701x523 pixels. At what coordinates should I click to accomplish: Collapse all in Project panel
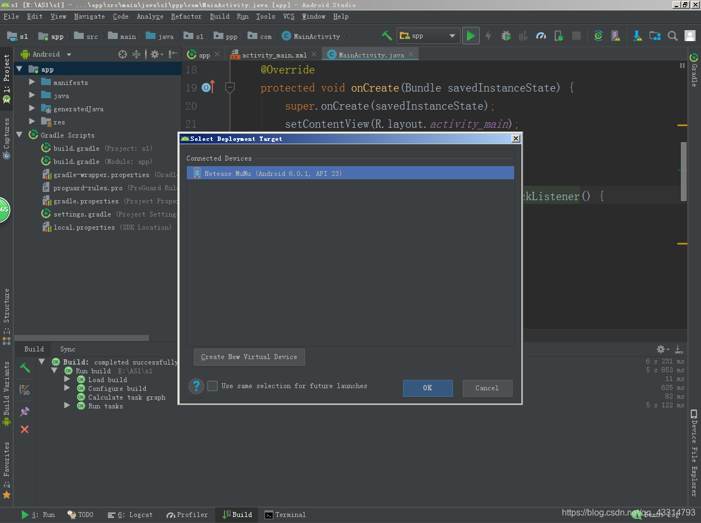(136, 54)
